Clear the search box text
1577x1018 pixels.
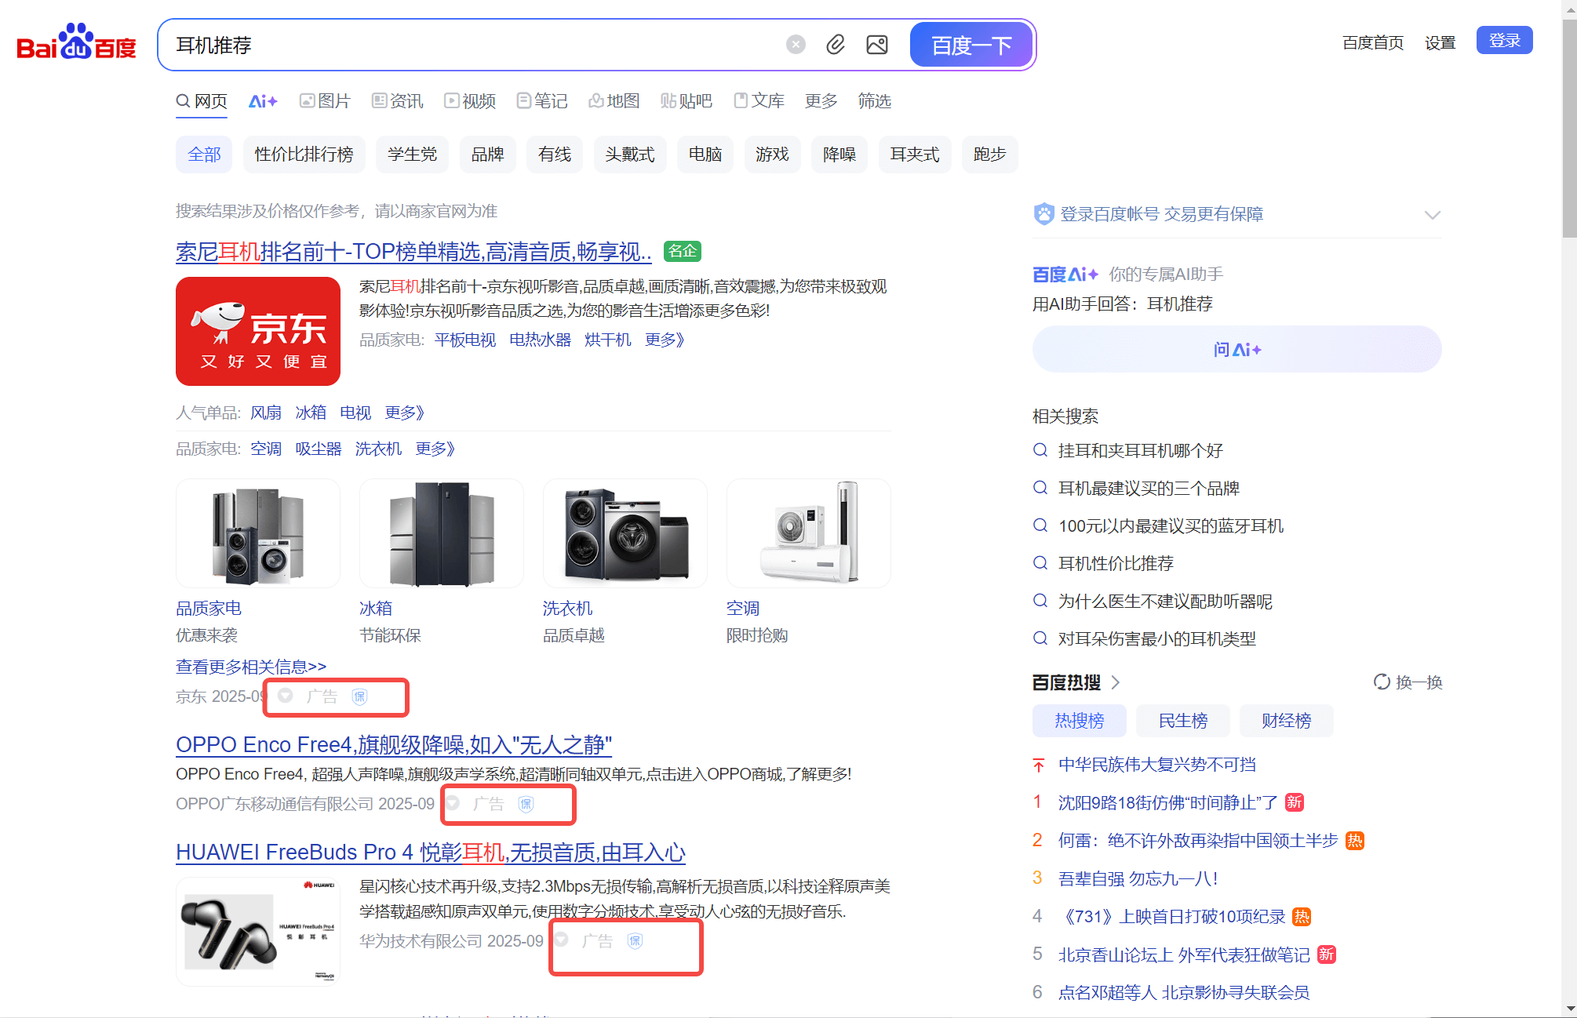796,45
